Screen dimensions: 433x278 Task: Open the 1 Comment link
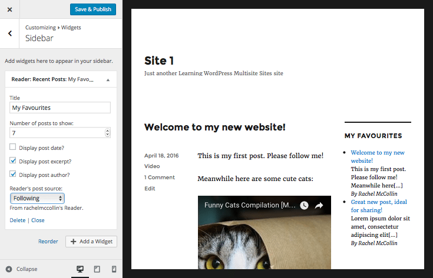[160, 177]
